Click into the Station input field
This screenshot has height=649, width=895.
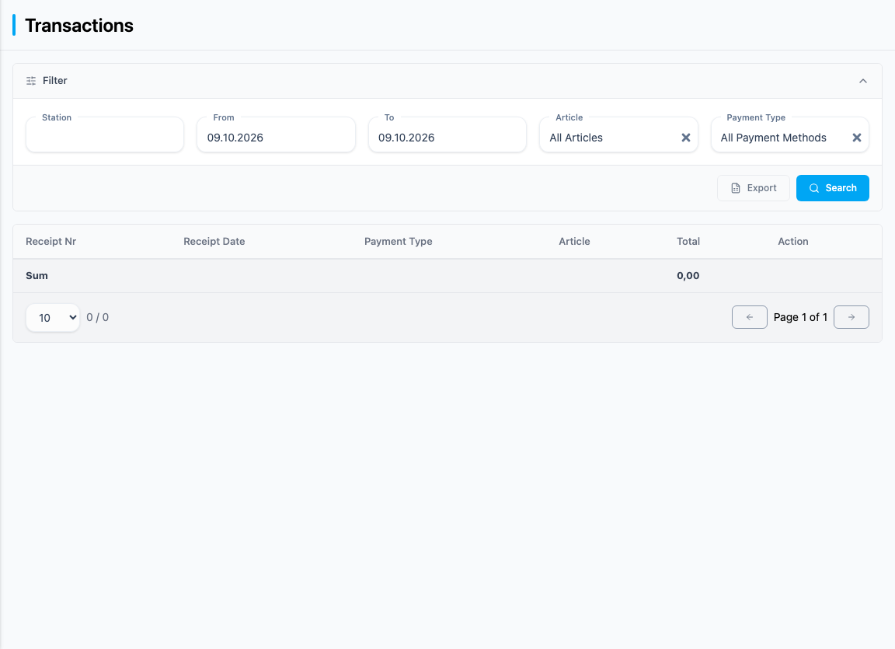[105, 135]
